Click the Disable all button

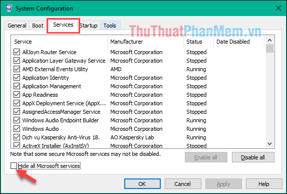253,157
